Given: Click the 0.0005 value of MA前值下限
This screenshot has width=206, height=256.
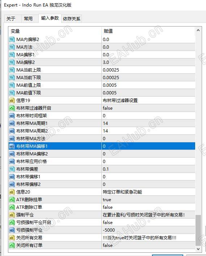Looking at the screenshot, I should 110,93.
